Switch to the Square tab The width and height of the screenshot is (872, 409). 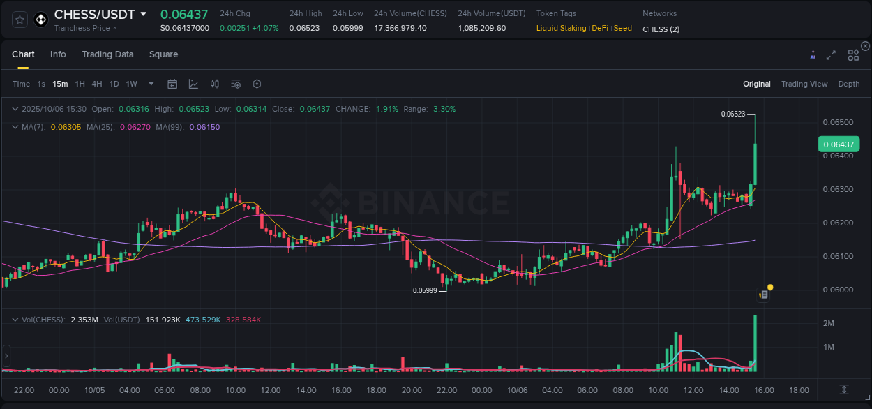163,54
